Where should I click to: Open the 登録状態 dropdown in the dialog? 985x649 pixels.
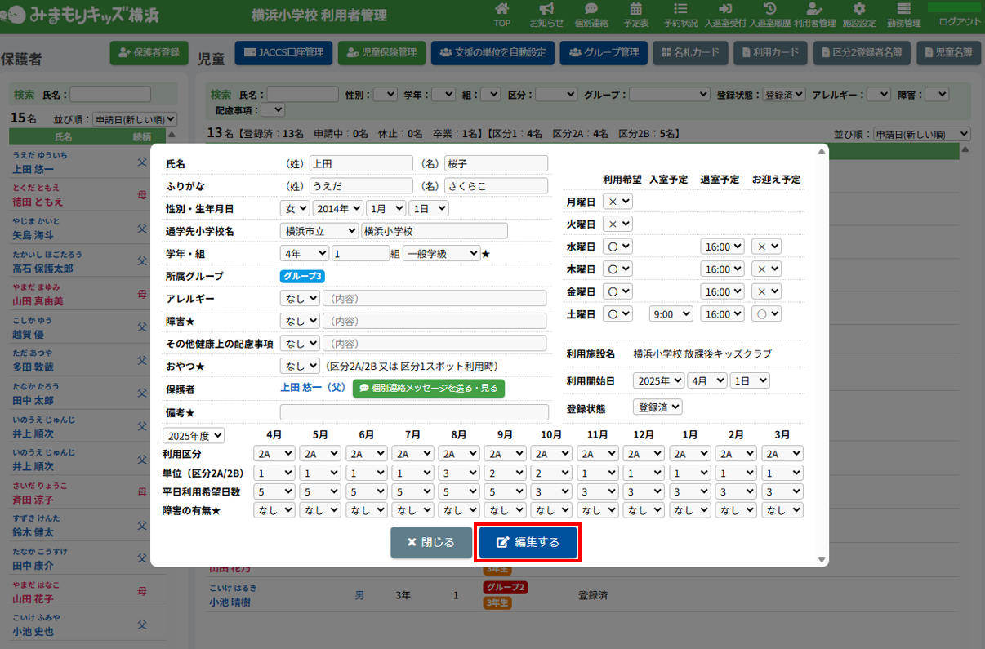pyautogui.click(x=657, y=407)
